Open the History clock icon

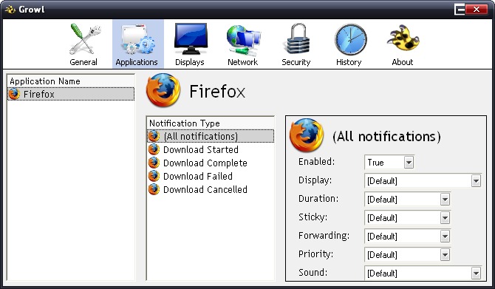[350, 39]
